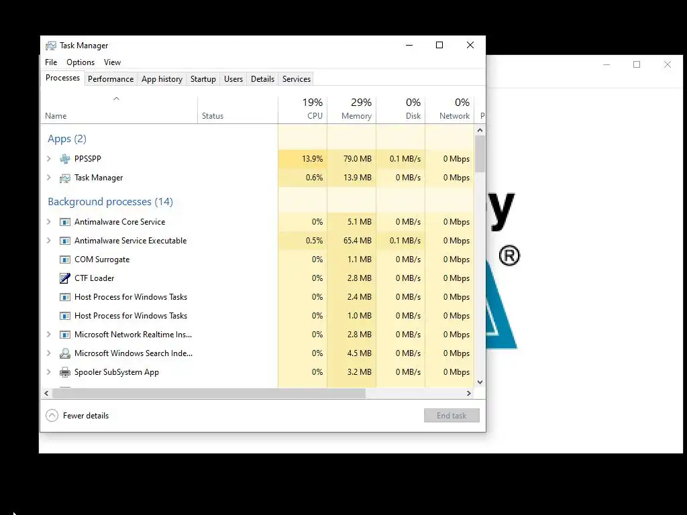This screenshot has width=687, height=515.
Task: Switch to the Performance tab
Action: [x=111, y=79]
